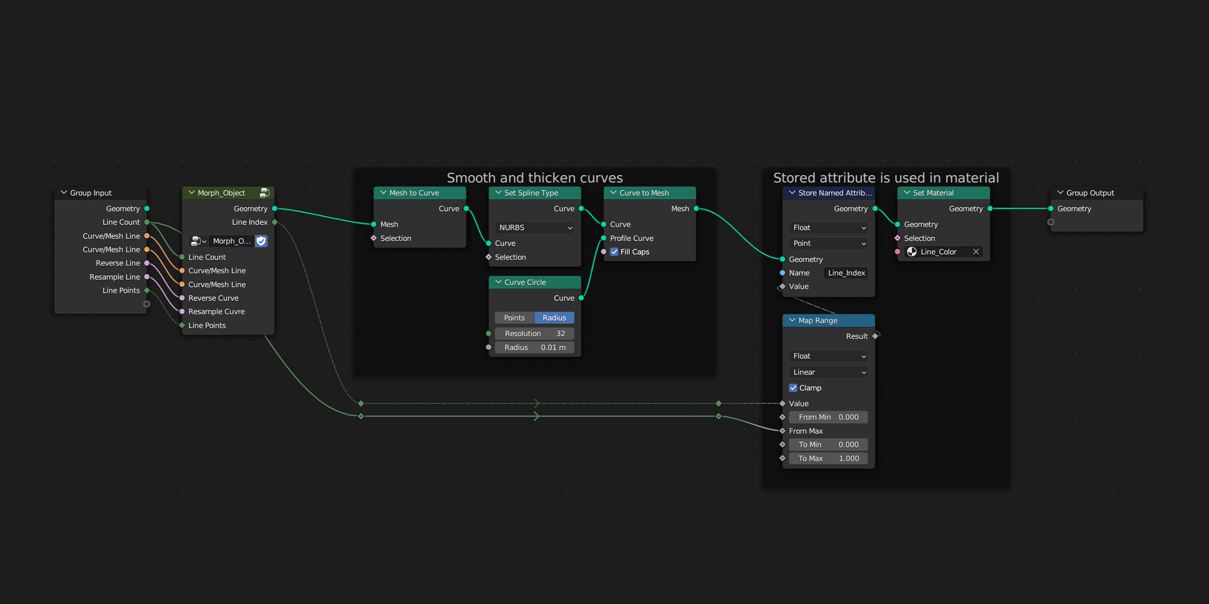Open the Float data type dropdown in Store Named Attribute
This screenshot has height=604, width=1209.
pyautogui.click(x=829, y=228)
